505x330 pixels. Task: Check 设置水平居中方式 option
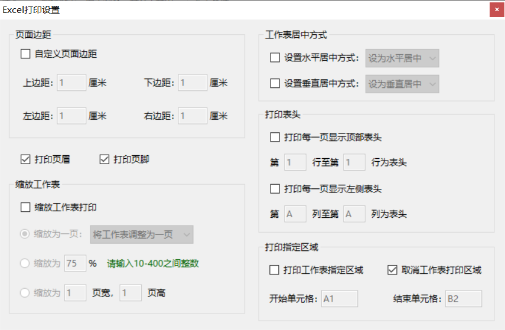click(275, 58)
